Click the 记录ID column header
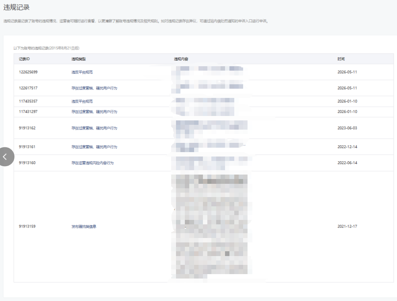 24,59
